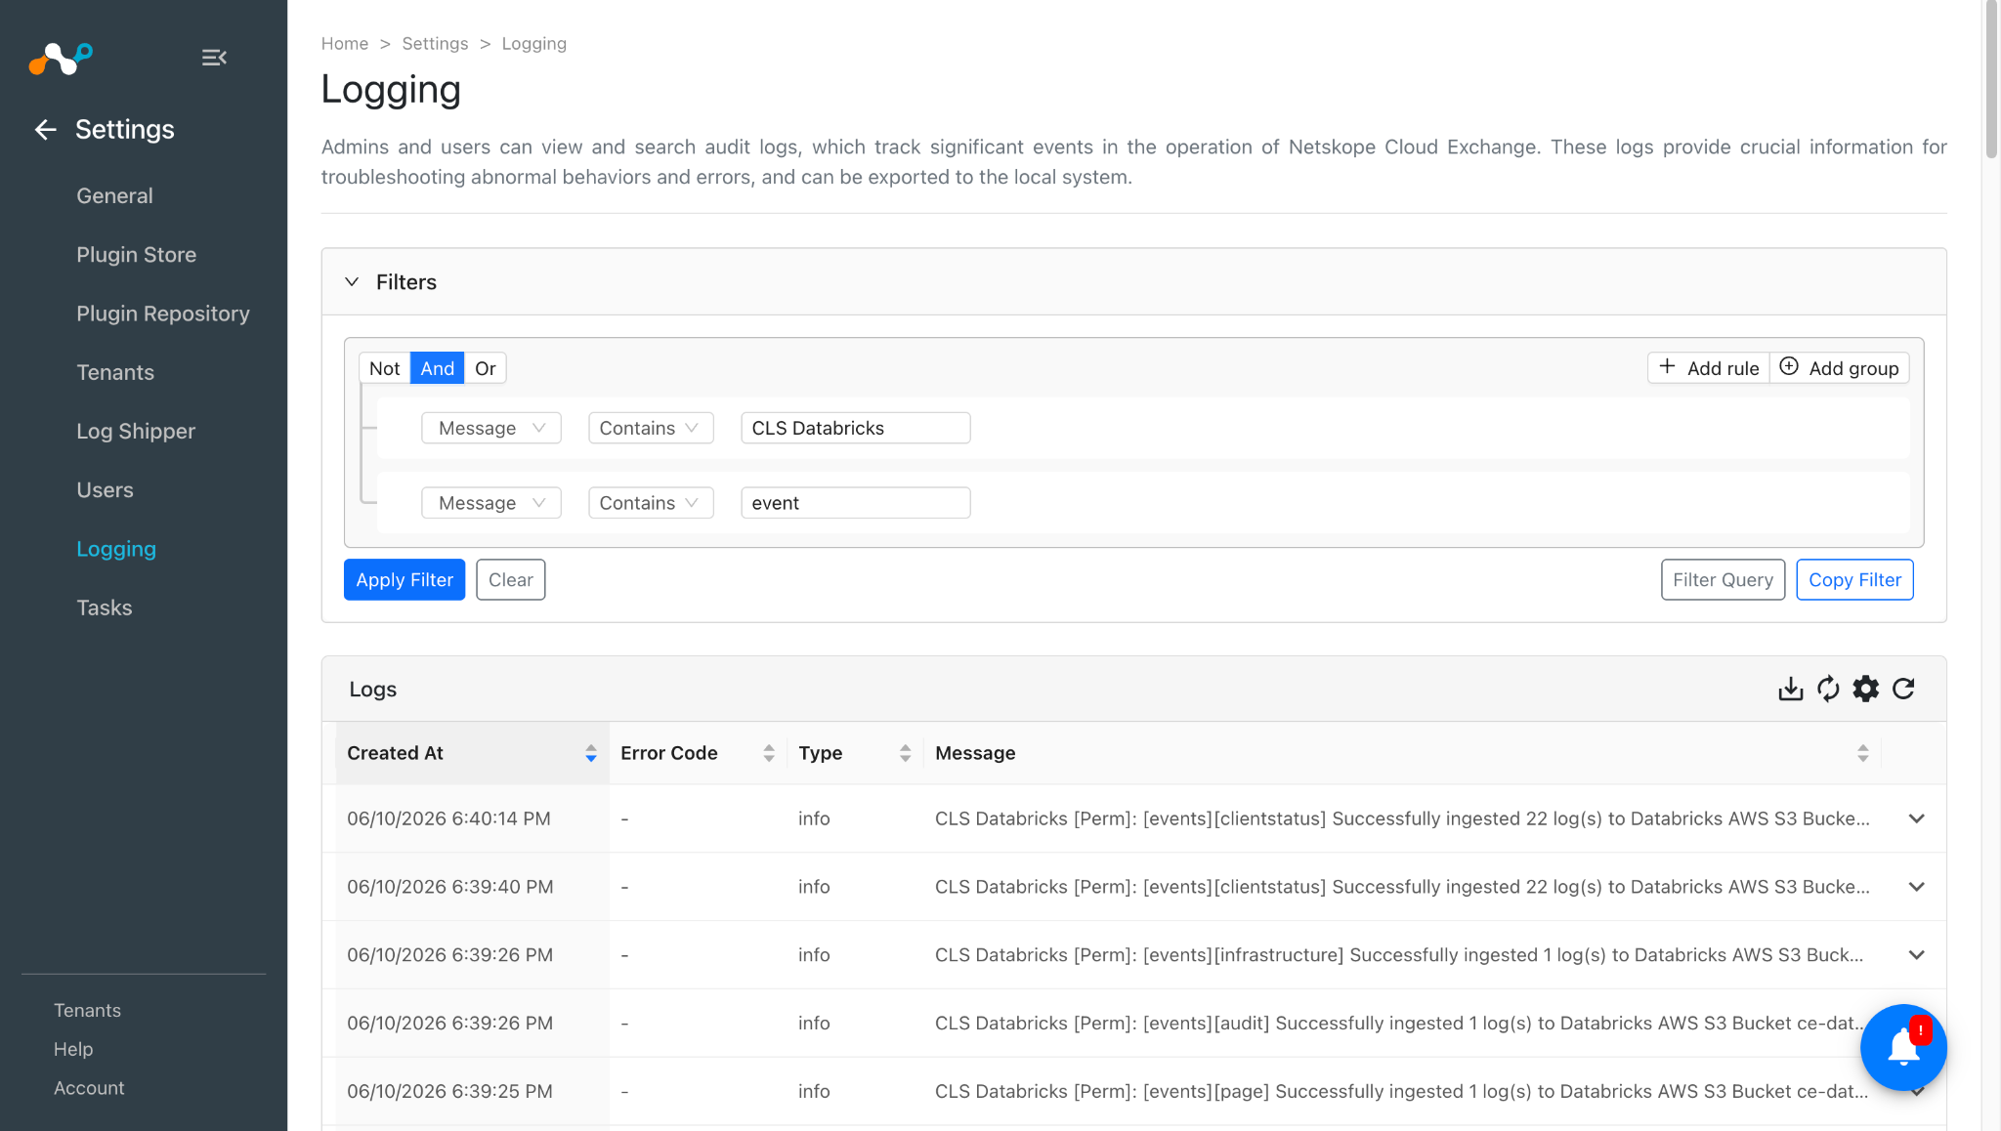Edit the CLS Databricks filter value
Screen dimensions: 2001x1131
(x=856, y=428)
